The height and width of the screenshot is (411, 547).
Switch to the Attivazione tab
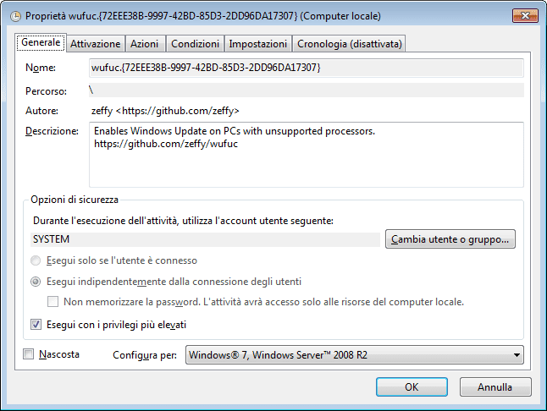point(96,44)
